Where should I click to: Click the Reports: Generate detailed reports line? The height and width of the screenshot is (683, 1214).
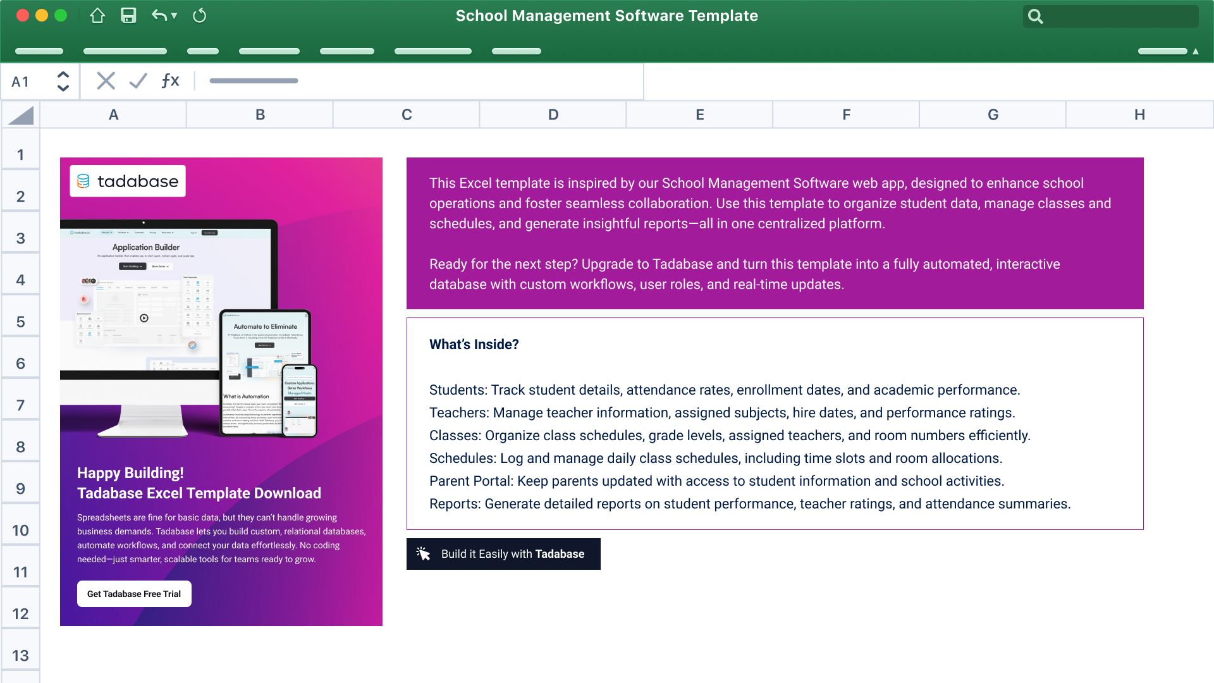(x=750, y=504)
